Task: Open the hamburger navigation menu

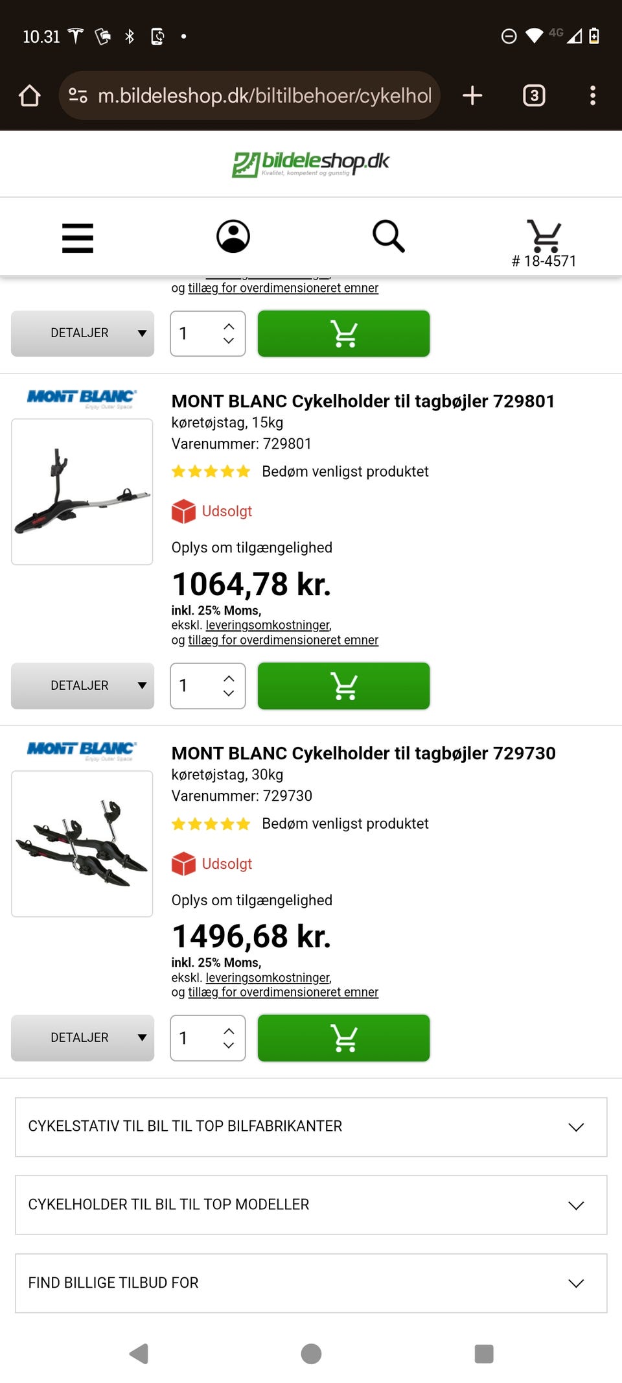Action: coord(78,237)
